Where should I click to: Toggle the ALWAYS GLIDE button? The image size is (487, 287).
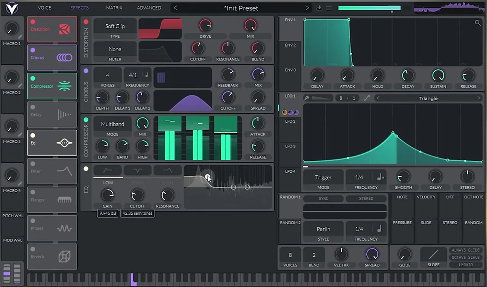point(465,250)
